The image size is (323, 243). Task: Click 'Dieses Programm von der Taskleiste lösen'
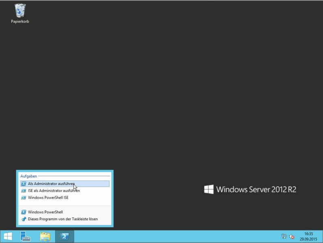65,219
